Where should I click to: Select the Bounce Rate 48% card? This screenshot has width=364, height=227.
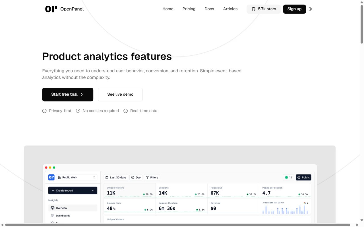click(130, 206)
